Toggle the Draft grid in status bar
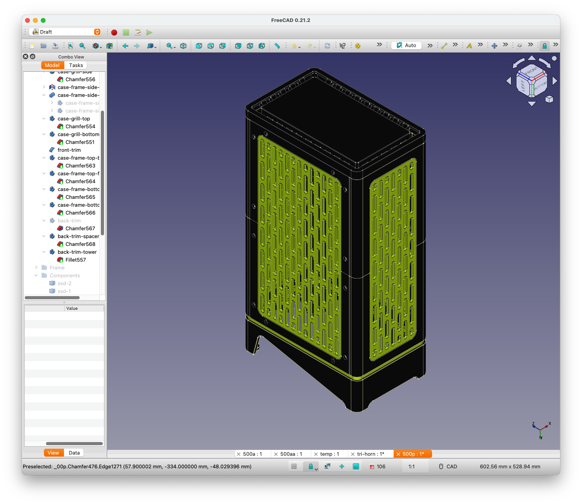 pyautogui.click(x=294, y=466)
